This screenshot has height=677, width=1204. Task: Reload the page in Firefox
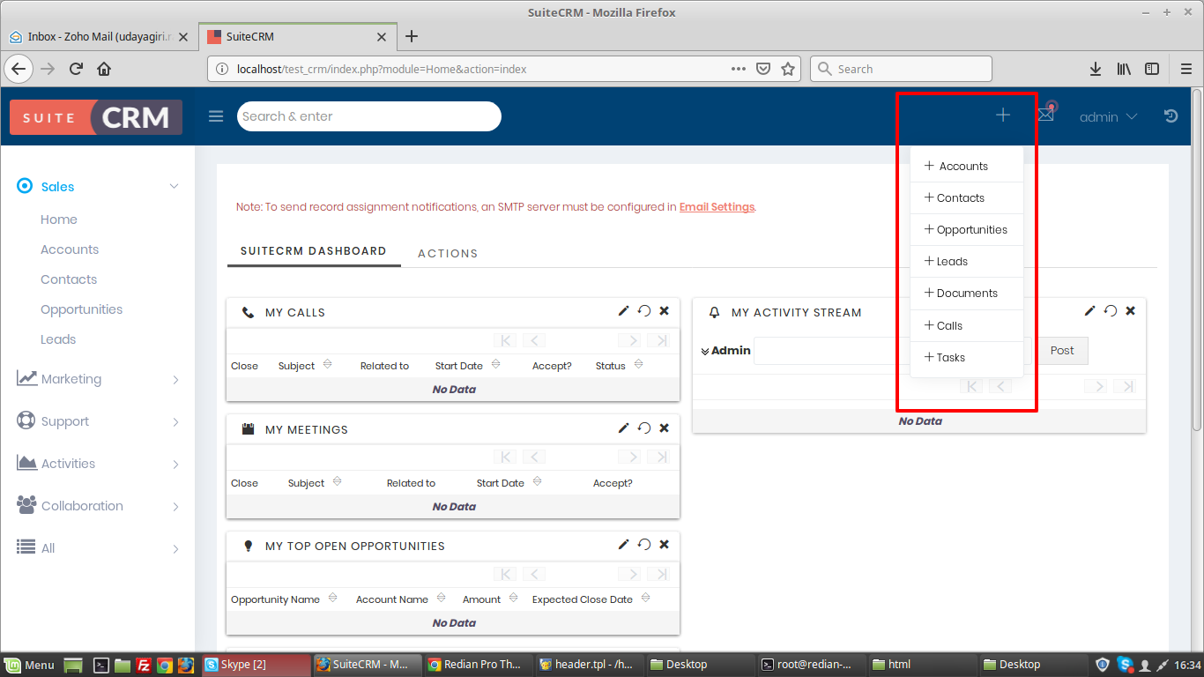click(76, 69)
